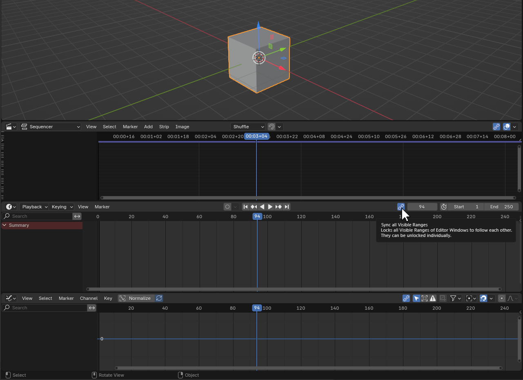The image size is (523, 380).
Task: Click the Start frame field
Action: coord(466,207)
